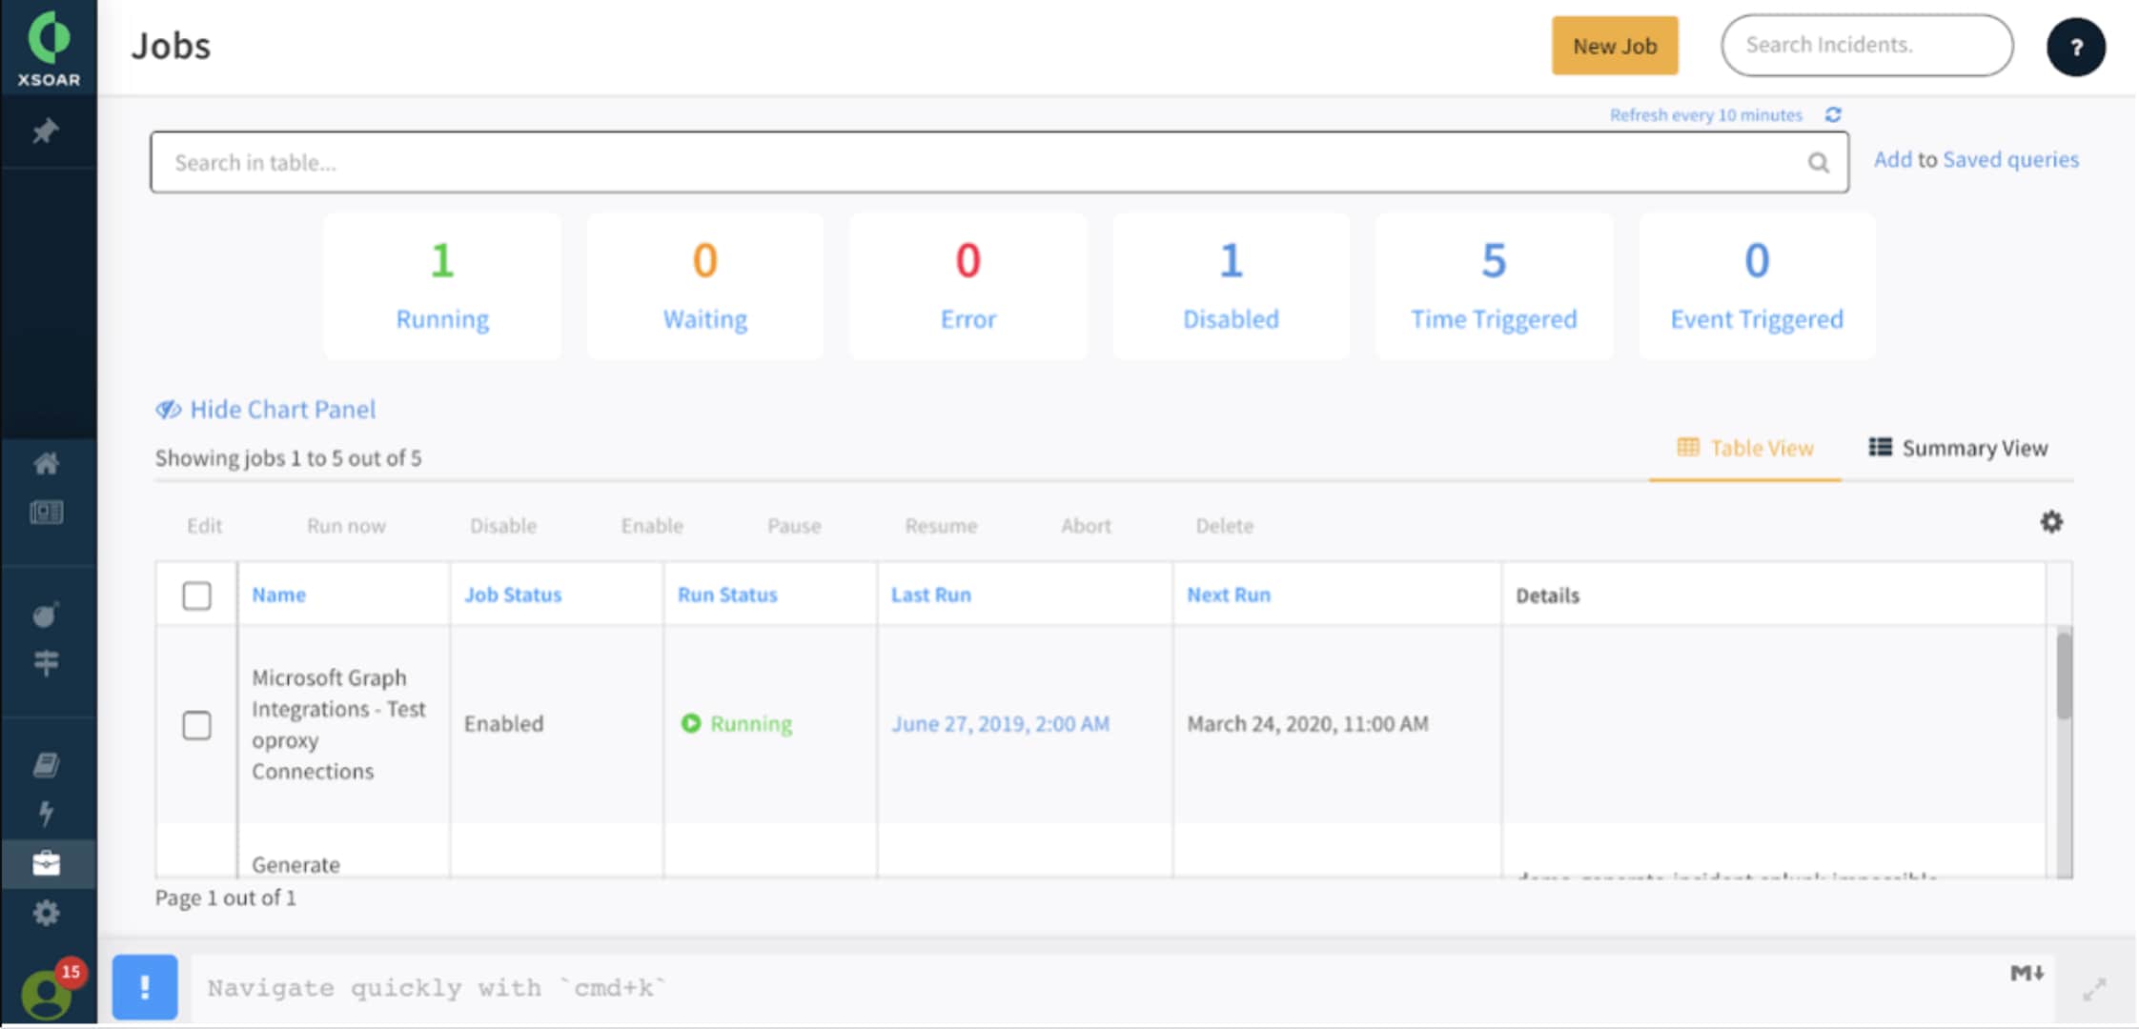Select the Microsoft Graph Integrations job checkbox

pos(196,725)
